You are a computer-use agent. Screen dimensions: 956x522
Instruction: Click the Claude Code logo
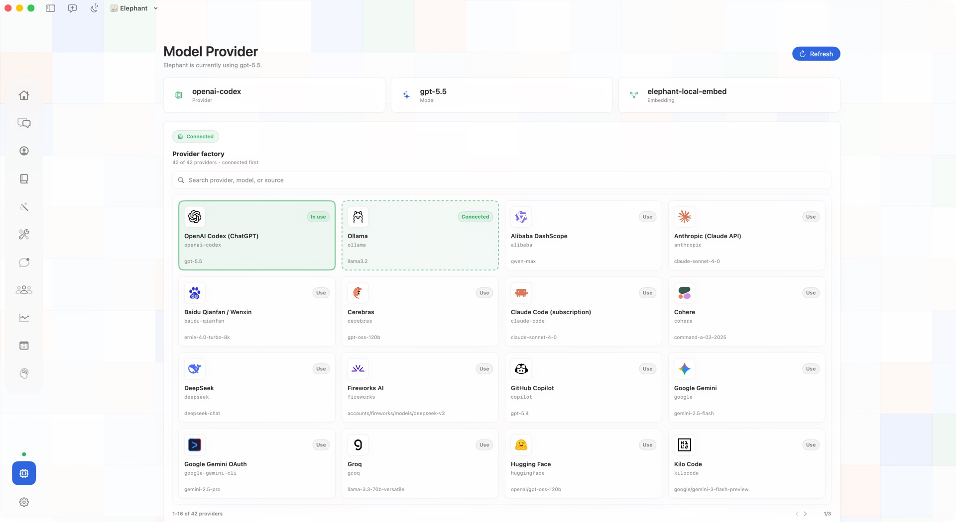[521, 293]
